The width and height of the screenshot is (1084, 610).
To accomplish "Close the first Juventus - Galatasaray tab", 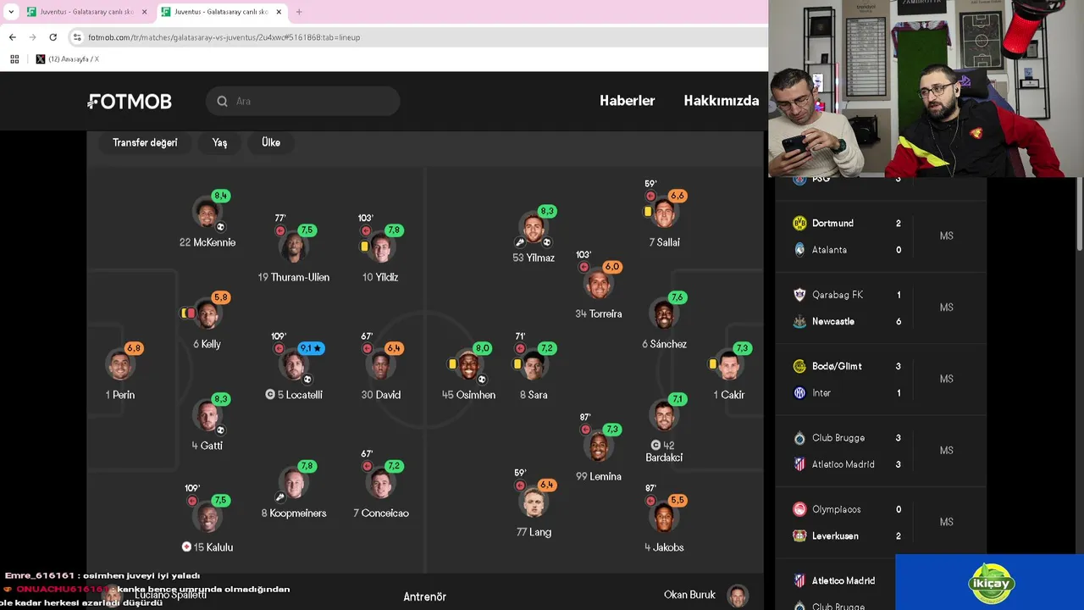I will coord(145,12).
